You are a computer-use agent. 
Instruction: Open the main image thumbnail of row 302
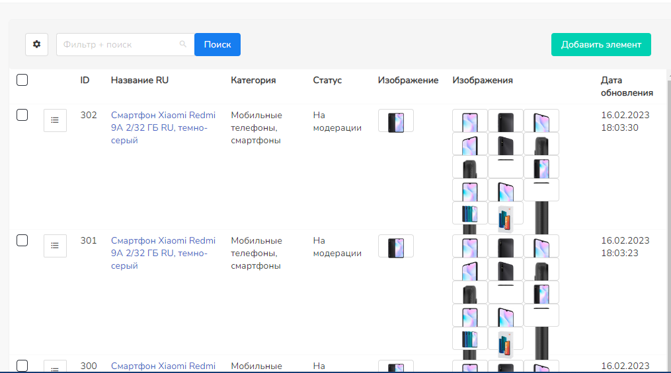click(x=396, y=121)
